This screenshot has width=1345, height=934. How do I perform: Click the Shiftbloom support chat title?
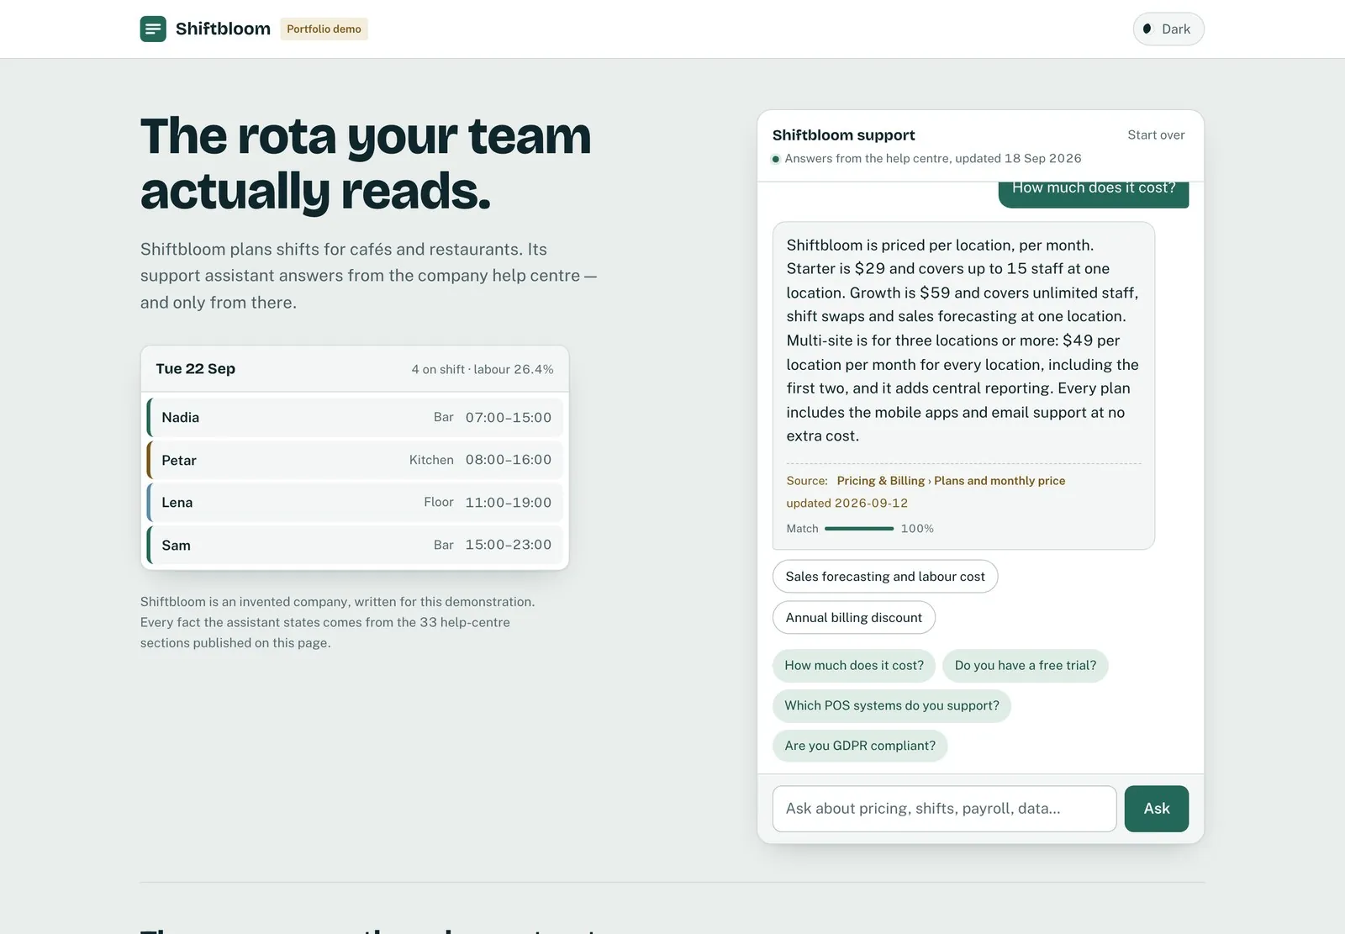coord(844,135)
